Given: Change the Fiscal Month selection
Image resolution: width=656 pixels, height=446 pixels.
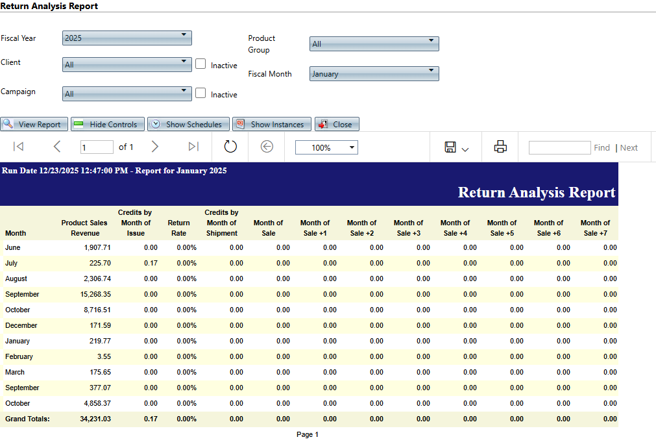Looking at the screenshot, I should tap(374, 73).
